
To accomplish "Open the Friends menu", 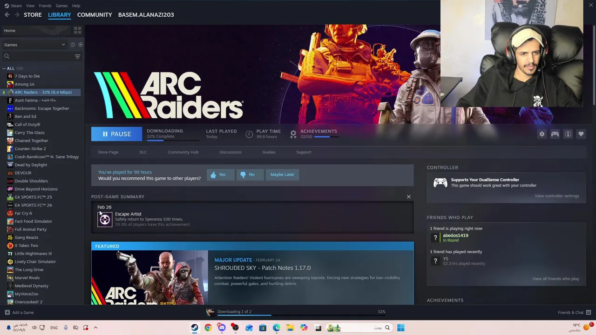I will pyautogui.click(x=45, y=6).
